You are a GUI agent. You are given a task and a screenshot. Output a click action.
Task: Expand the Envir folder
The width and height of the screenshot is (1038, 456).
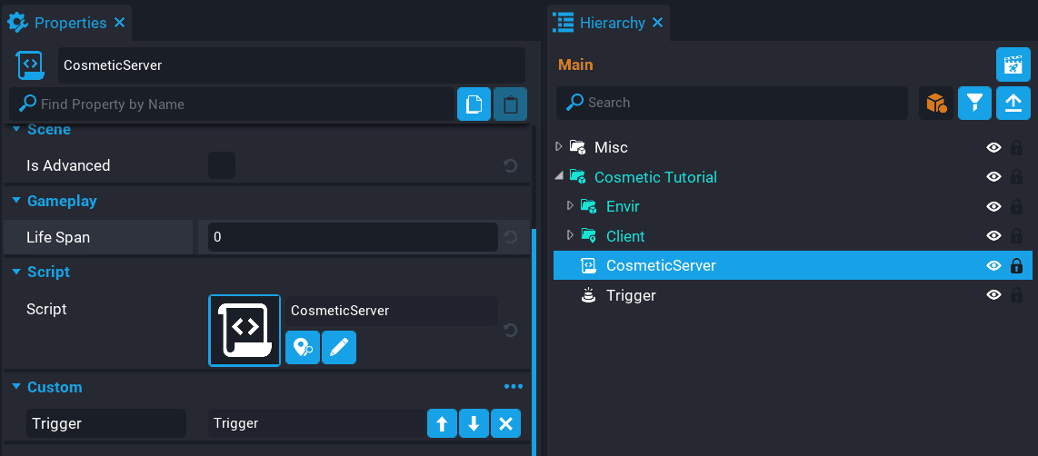pos(570,206)
